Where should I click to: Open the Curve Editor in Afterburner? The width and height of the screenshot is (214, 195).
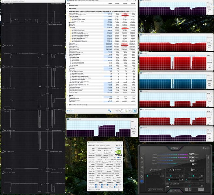click(x=156, y=190)
